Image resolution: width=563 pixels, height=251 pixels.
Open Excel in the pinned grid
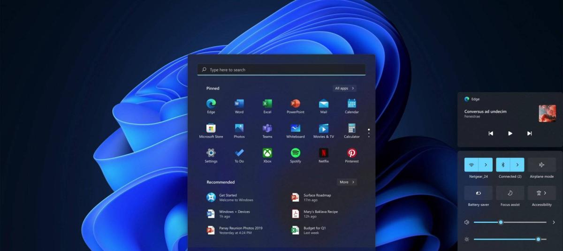[x=267, y=104]
